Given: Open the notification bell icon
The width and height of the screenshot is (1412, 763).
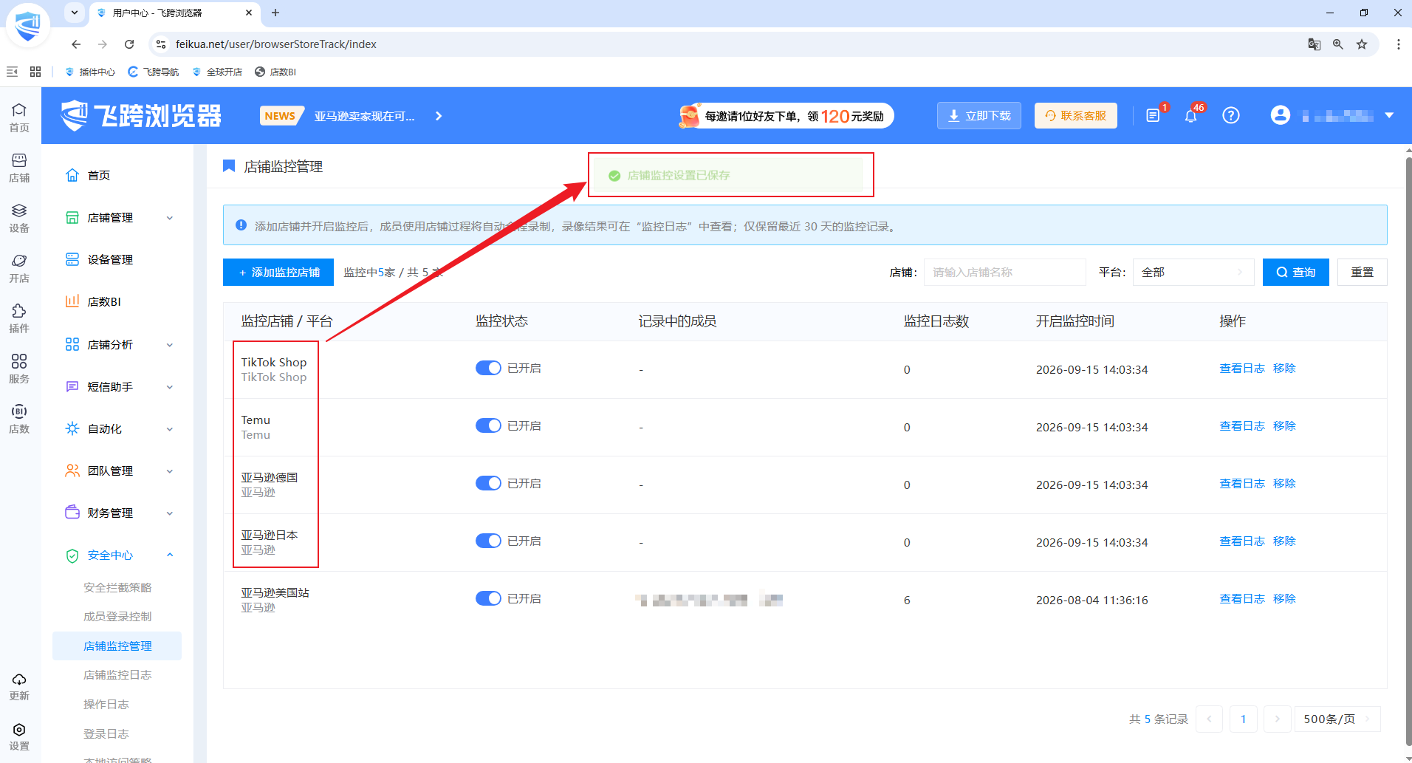Looking at the screenshot, I should point(1190,116).
